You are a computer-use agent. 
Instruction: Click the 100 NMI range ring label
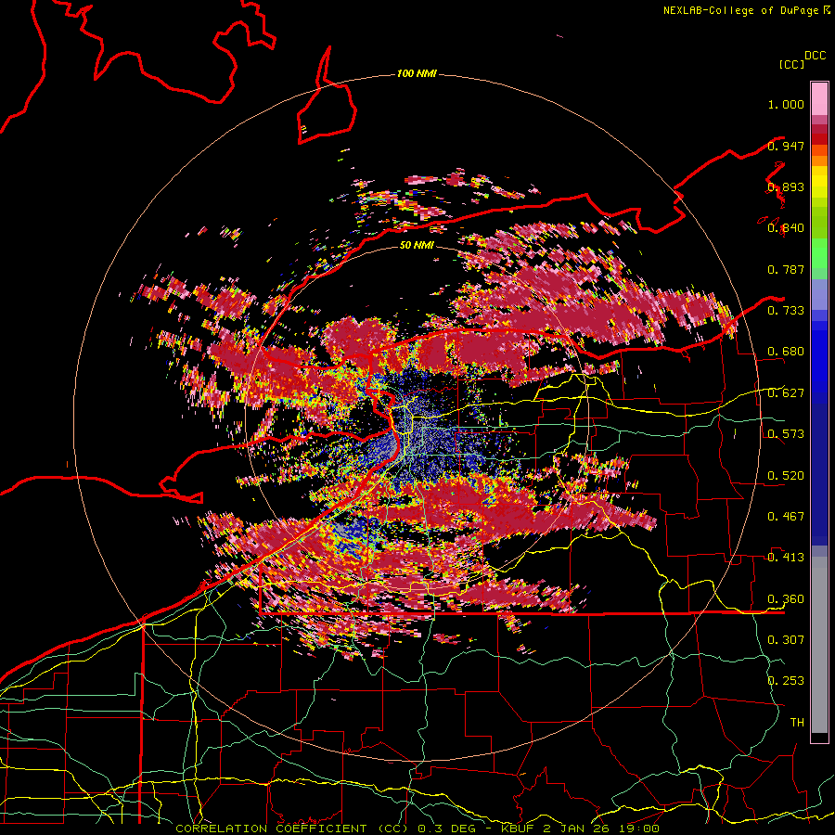(x=417, y=73)
